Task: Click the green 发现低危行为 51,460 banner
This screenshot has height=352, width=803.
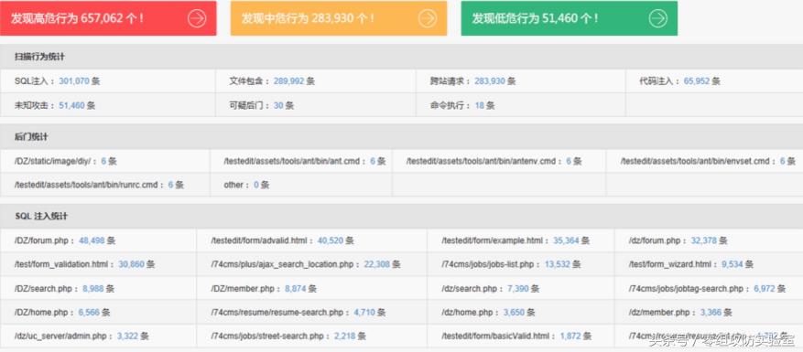Action: tap(569, 18)
